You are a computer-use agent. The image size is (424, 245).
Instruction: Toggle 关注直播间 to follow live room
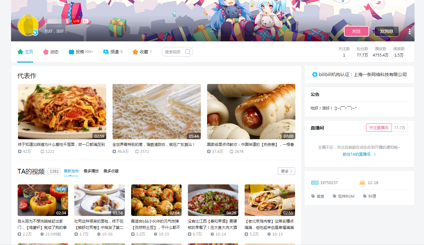pyautogui.click(x=379, y=128)
